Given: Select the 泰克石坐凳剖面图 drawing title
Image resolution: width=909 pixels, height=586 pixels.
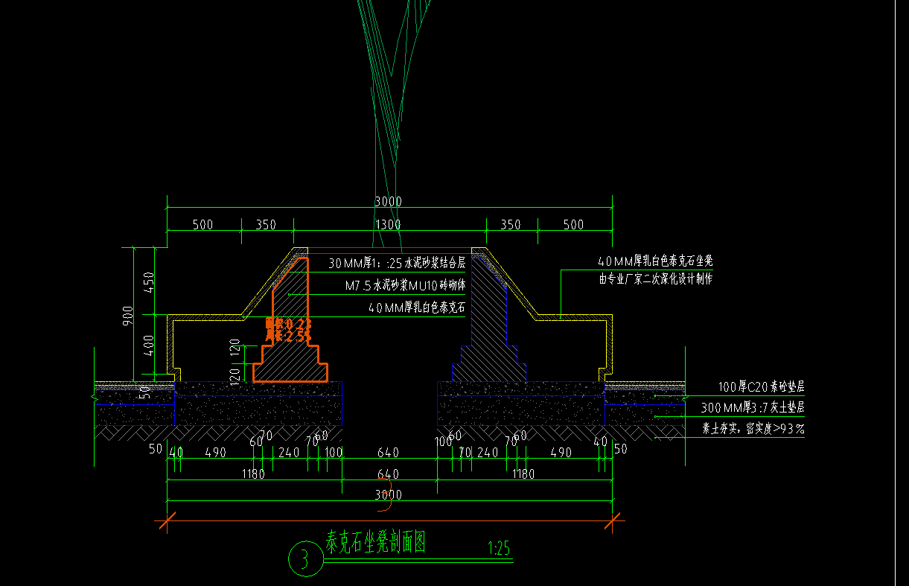Looking at the screenshot, I should pos(376,543).
